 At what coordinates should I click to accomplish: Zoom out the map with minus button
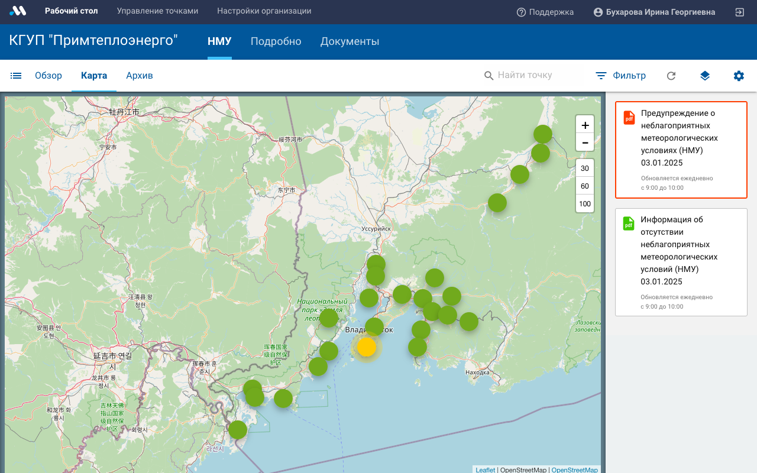point(585,142)
